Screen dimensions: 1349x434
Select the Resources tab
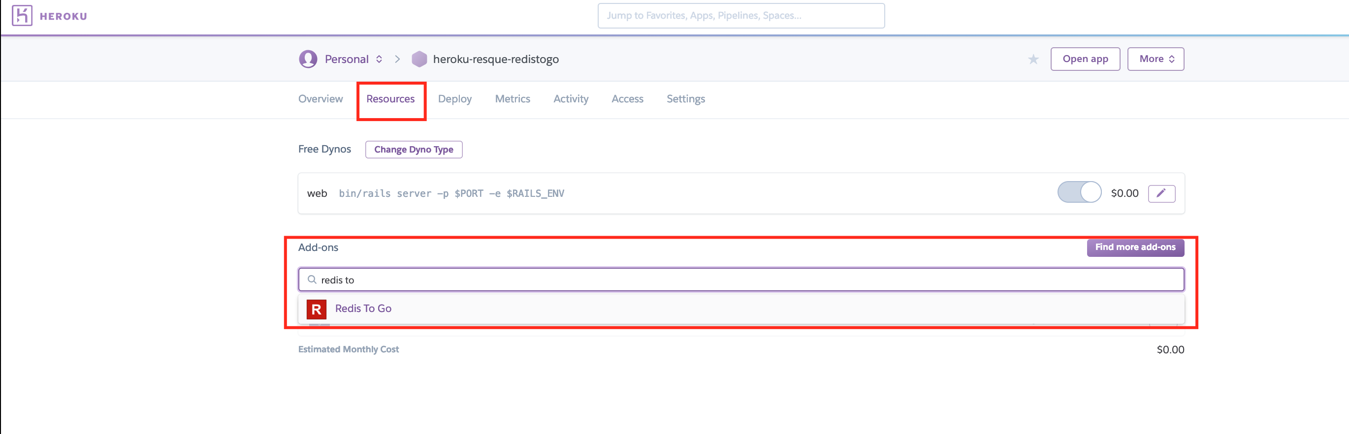click(x=390, y=99)
